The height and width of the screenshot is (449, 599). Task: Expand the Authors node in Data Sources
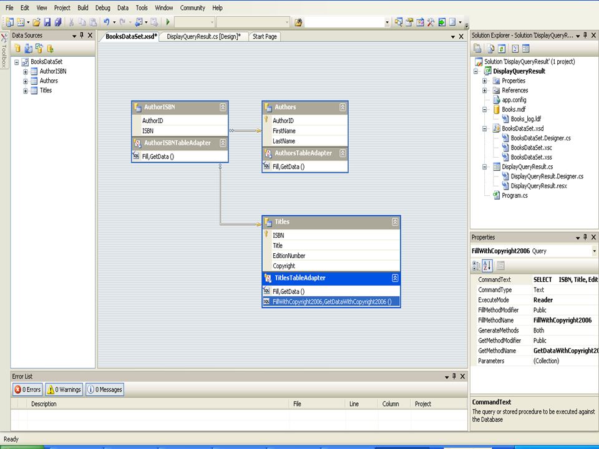[25, 81]
